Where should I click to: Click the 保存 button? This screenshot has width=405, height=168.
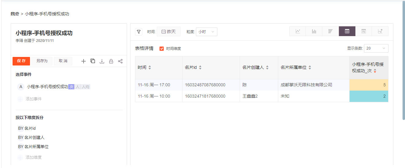coord(21,61)
